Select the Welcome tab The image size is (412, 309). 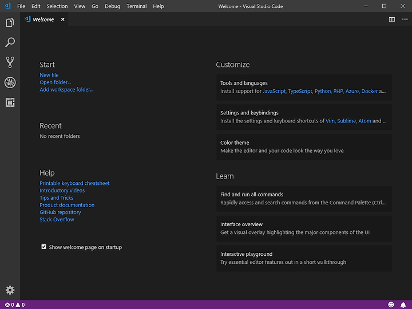[x=44, y=19]
